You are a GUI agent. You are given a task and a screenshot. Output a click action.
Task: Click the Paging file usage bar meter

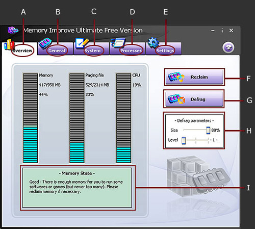pos(76,118)
